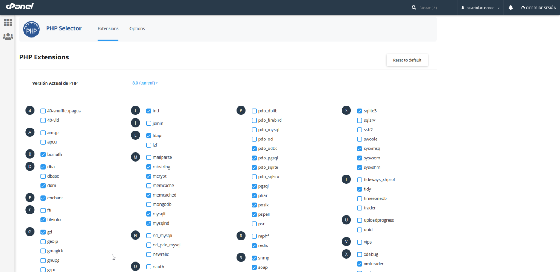Viewport: 560px width, 272px height.
Task: Open the apps grid sidebar icon
Action: pos(8,22)
